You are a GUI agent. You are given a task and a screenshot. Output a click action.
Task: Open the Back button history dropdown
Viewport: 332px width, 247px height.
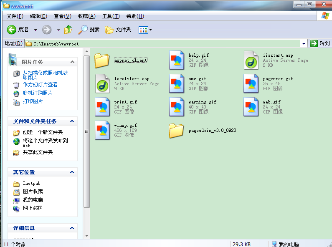(x=35, y=30)
